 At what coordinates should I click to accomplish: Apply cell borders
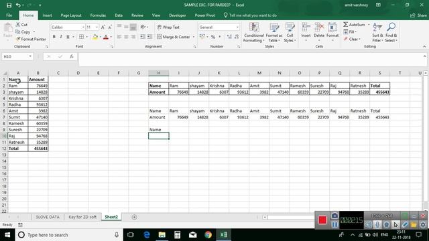click(x=81, y=37)
